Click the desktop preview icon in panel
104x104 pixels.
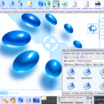[x=36, y=100]
